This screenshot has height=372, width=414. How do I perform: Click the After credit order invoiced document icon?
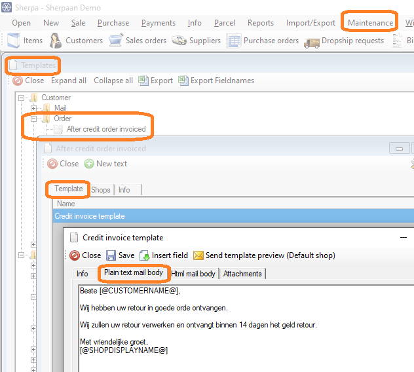pyautogui.click(x=58, y=129)
